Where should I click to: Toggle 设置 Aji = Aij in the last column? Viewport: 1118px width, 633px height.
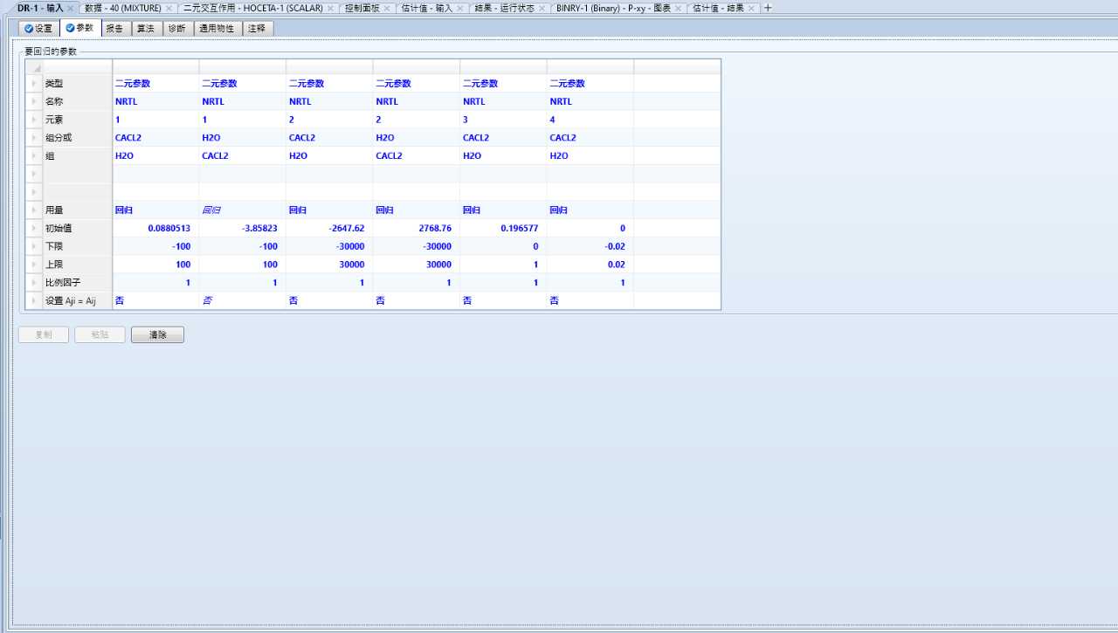[x=590, y=300]
